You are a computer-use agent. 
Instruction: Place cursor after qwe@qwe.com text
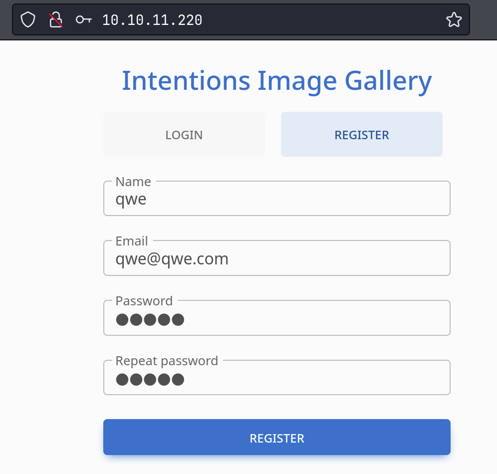[x=229, y=259]
